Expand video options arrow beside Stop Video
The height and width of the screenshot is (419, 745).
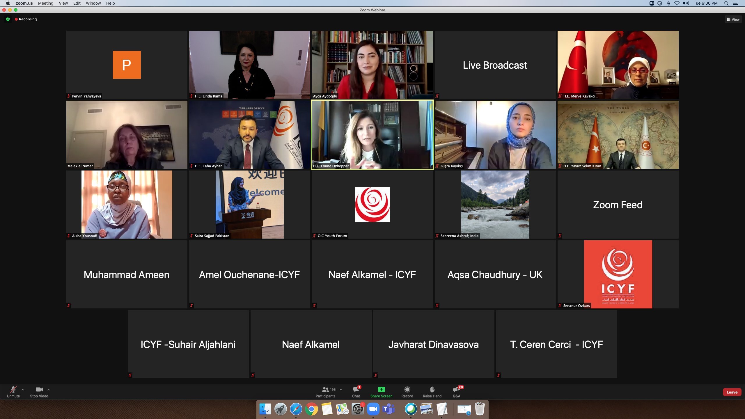coord(49,389)
